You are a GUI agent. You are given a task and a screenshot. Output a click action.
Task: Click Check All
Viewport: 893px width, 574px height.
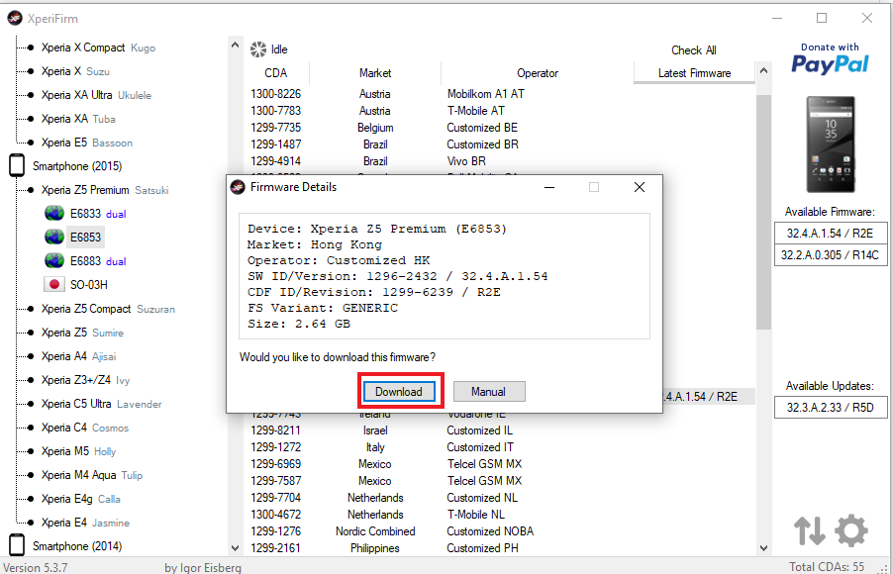click(x=694, y=50)
